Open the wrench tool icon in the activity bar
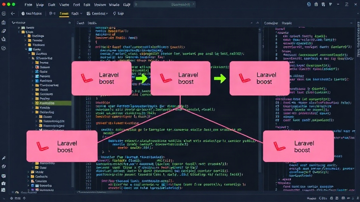The width and height of the screenshot is (360, 202). coord(4,158)
